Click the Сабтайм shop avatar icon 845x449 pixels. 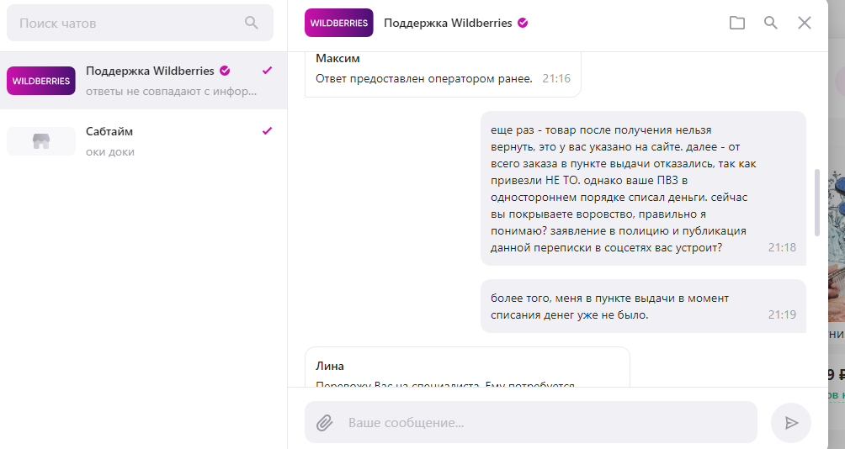tap(41, 141)
